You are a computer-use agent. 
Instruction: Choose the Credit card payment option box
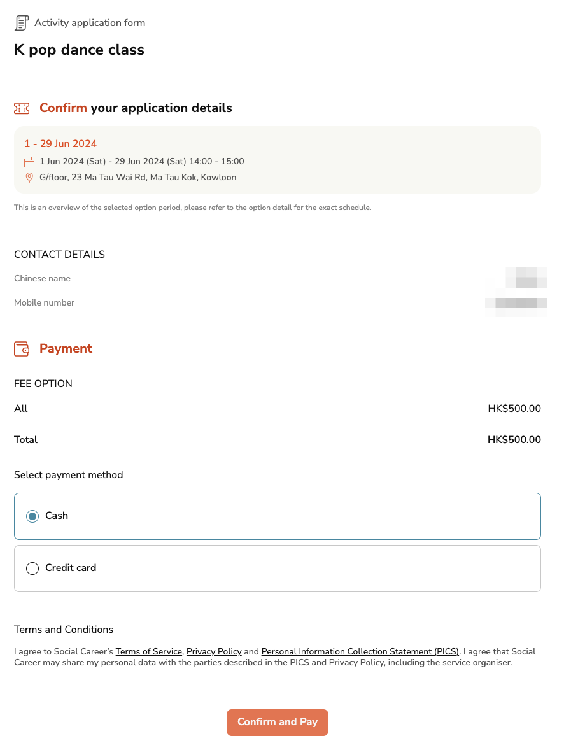pyautogui.click(x=278, y=569)
